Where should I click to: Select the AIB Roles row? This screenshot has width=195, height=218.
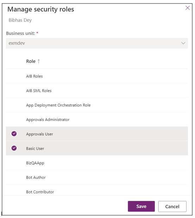(97, 76)
